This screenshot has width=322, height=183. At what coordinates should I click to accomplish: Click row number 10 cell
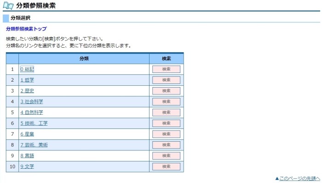click(12, 166)
